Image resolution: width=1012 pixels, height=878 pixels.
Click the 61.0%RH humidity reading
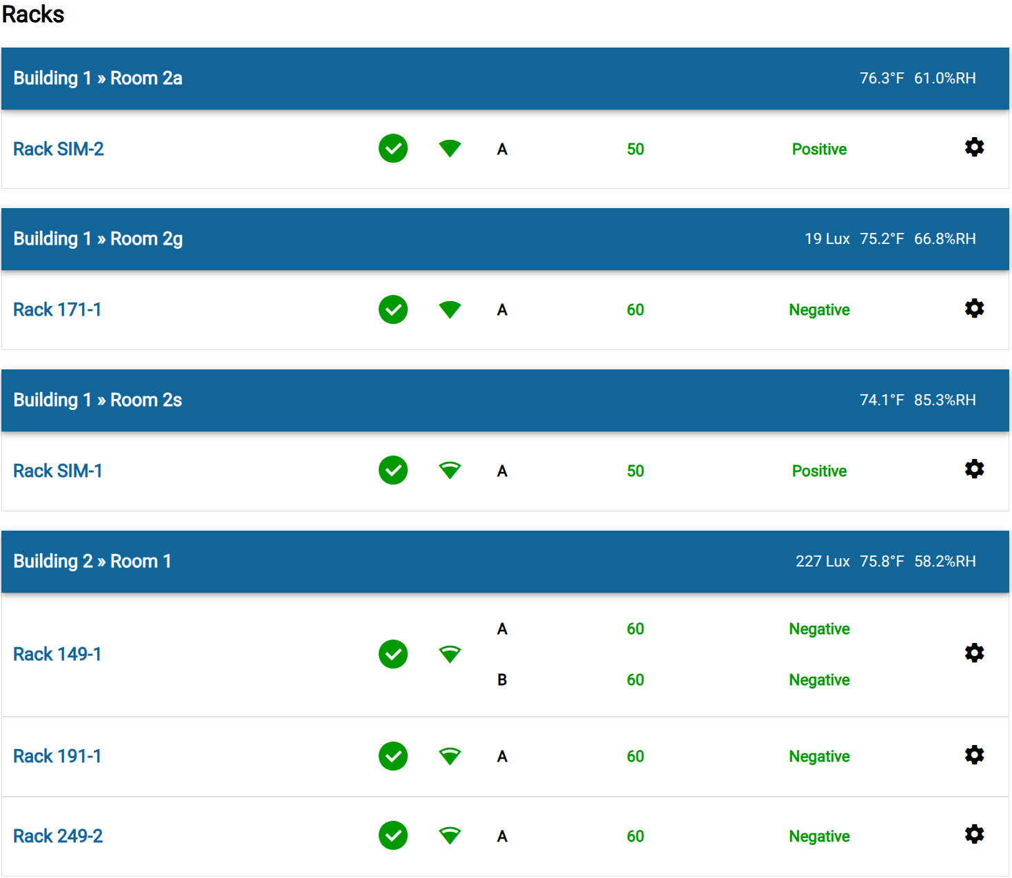point(944,78)
